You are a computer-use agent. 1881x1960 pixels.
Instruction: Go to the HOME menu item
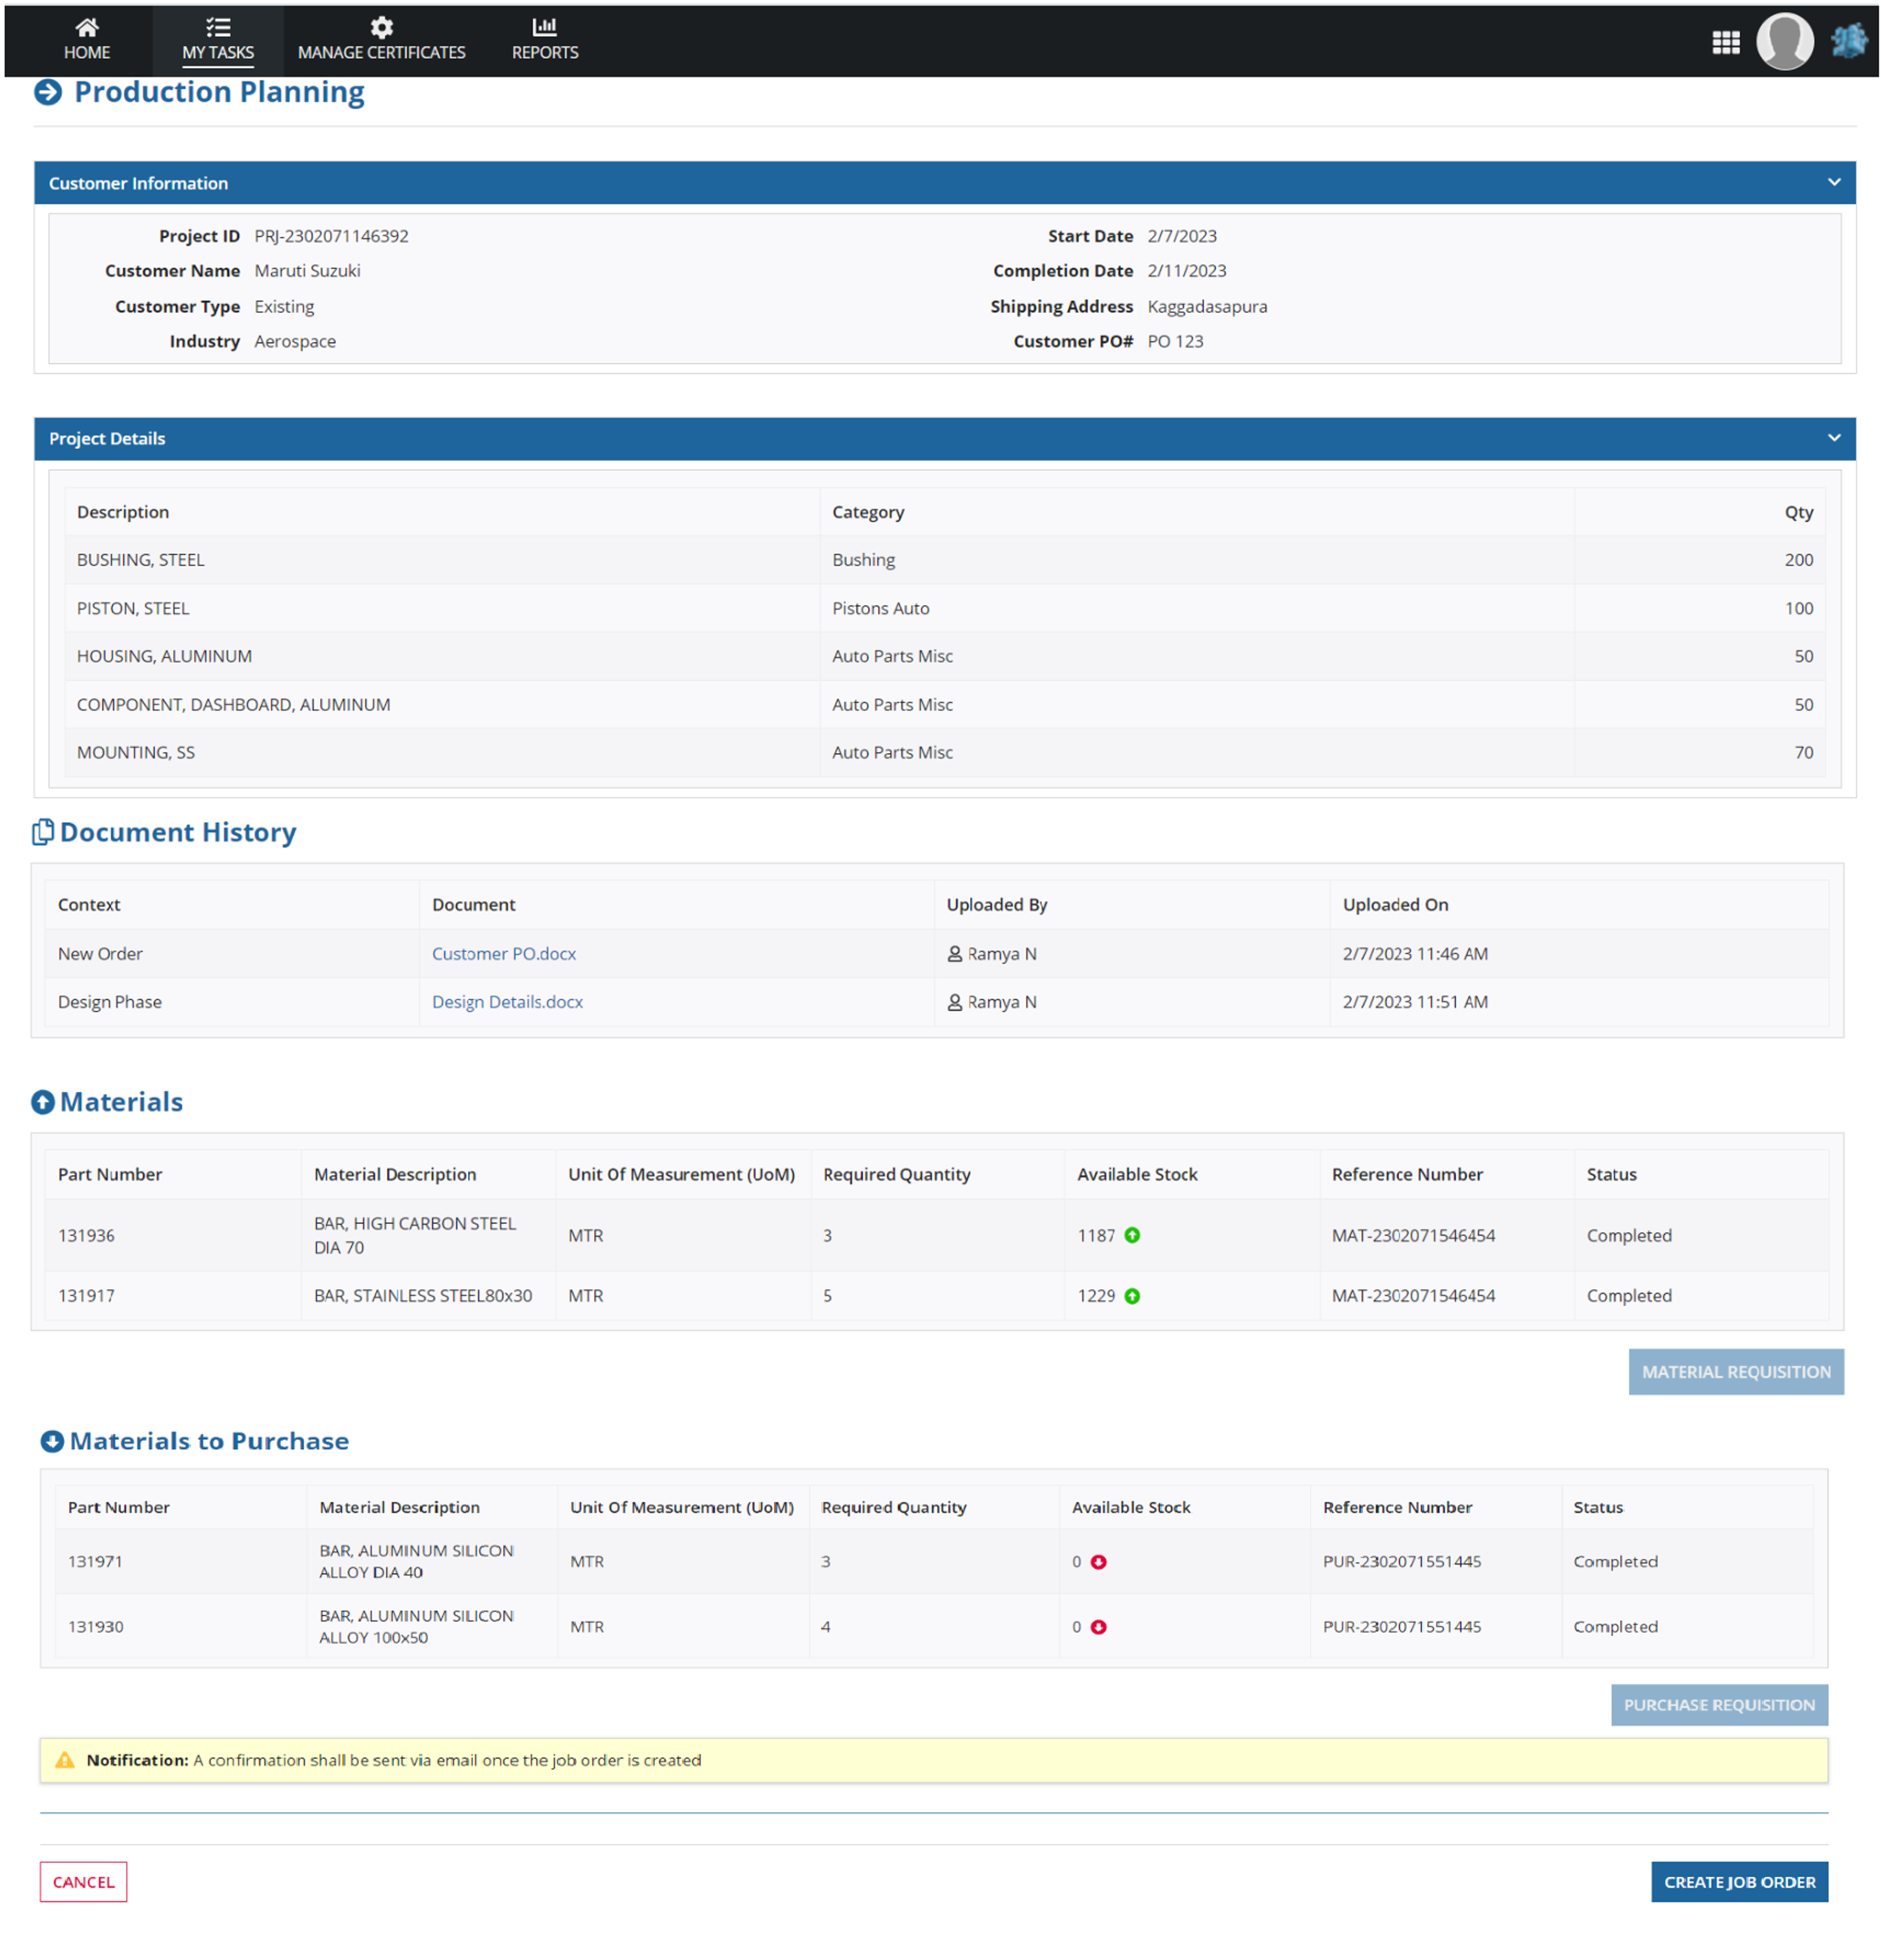pyautogui.click(x=87, y=41)
